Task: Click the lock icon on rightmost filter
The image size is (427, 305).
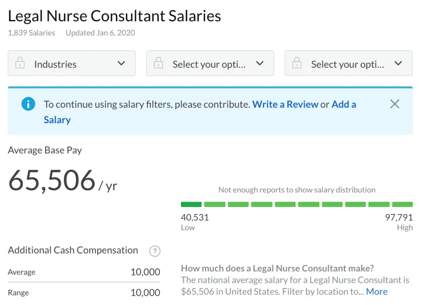Action: pos(296,64)
